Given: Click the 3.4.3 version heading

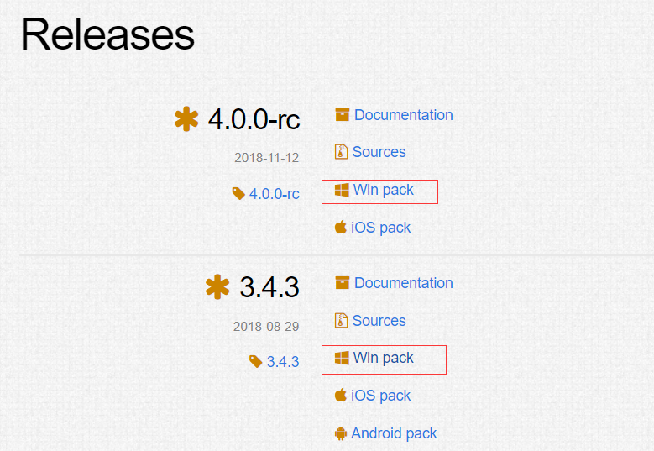Looking at the screenshot, I should coord(269,287).
